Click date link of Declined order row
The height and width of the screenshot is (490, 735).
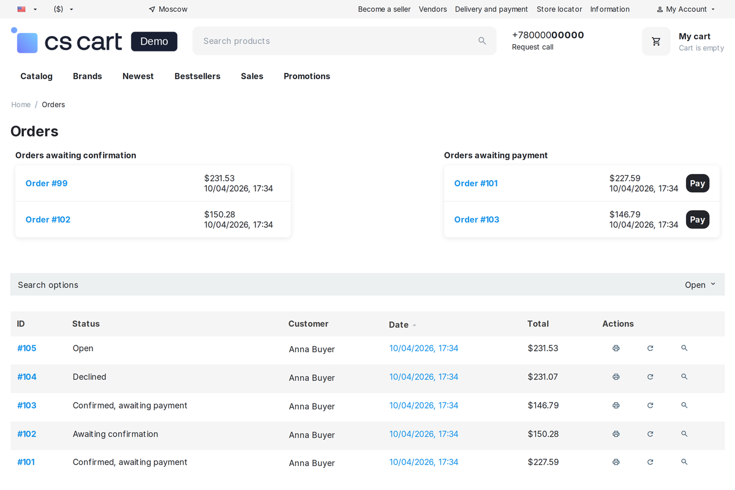(424, 377)
